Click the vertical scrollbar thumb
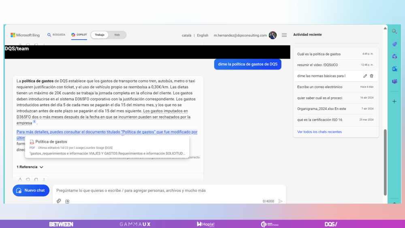The image size is (405, 228). tap(385, 162)
